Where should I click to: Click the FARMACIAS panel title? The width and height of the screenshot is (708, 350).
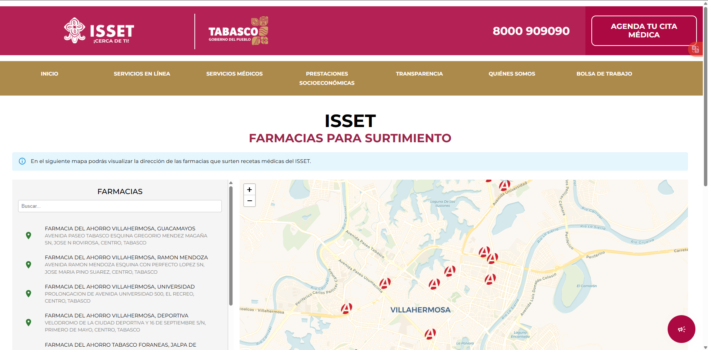120,191
